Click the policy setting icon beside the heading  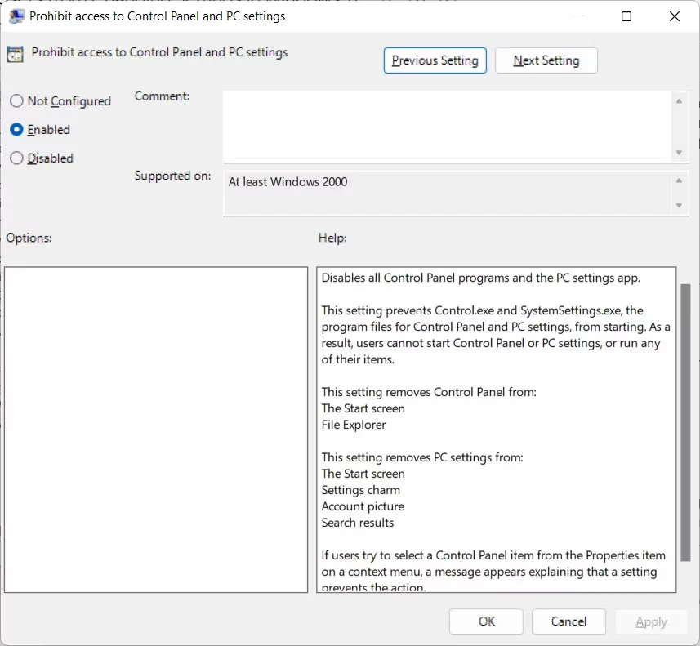[x=15, y=55]
